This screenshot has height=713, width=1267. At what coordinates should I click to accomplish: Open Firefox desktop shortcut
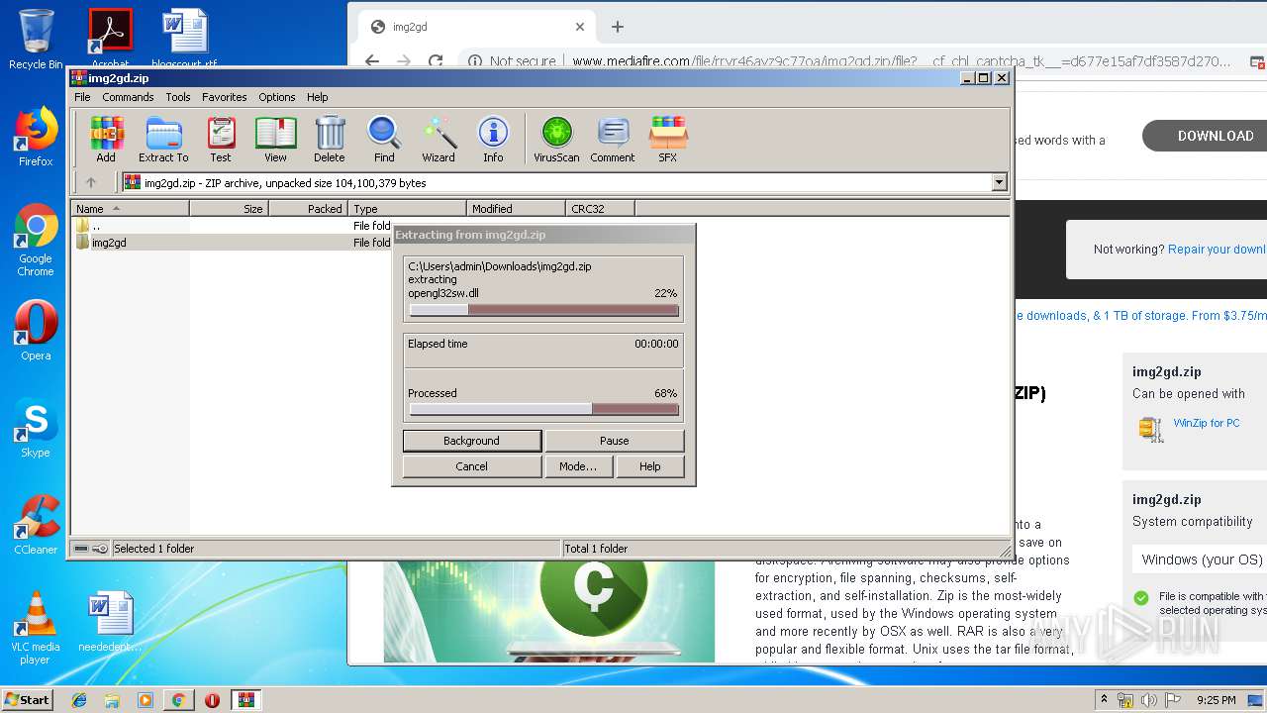click(36, 137)
